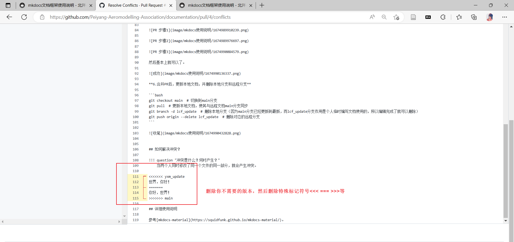Image resolution: width=514 pixels, height=242 pixels.
Task: Click the address bar URL field
Action: (x=139, y=17)
